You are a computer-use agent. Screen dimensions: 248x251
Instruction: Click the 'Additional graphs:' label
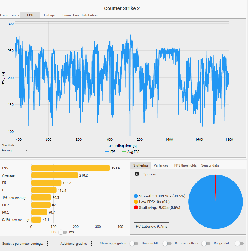[74, 244]
